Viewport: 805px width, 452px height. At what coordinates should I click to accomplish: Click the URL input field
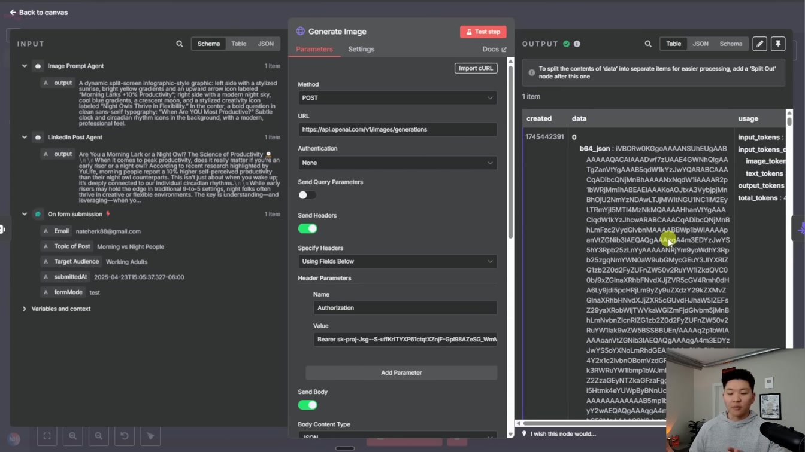(398, 129)
